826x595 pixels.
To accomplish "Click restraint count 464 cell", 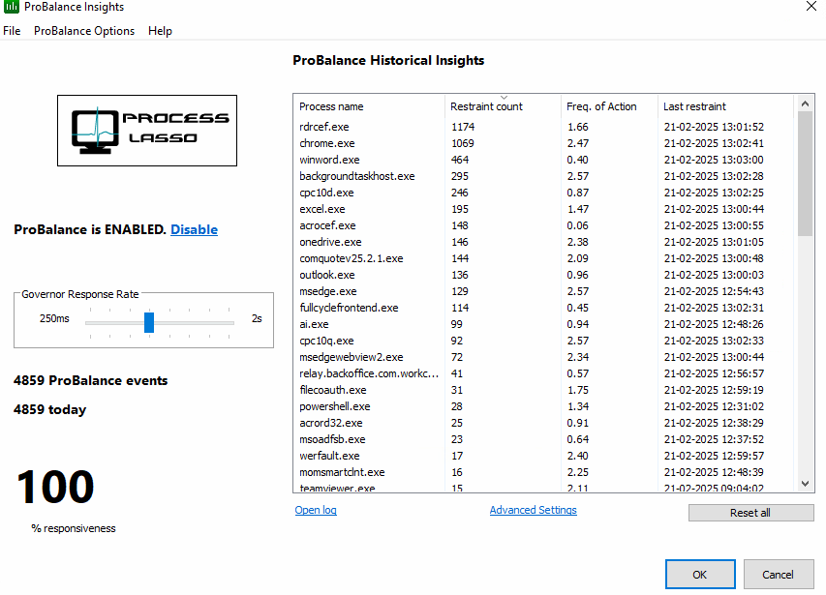I will [x=460, y=160].
